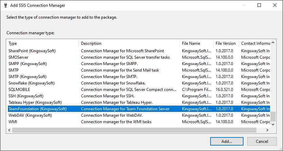
Task: Select TeamFoundation (KingswaySoft) connection type
Action: coord(37,109)
